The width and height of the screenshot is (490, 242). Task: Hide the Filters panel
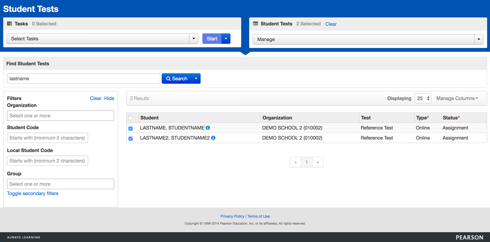[109, 98]
